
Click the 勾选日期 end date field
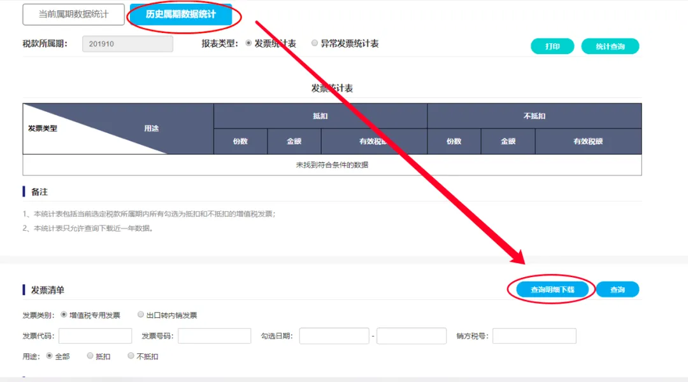click(x=412, y=336)
